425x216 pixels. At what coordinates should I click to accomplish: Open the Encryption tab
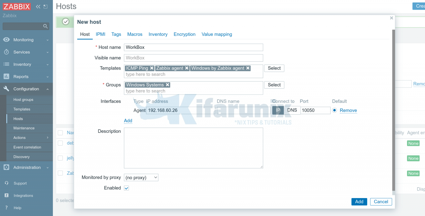point(185,34)
